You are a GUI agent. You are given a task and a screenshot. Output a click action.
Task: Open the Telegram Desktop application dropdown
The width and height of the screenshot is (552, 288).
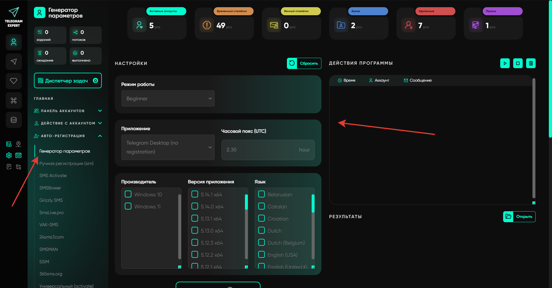(168, 147)
